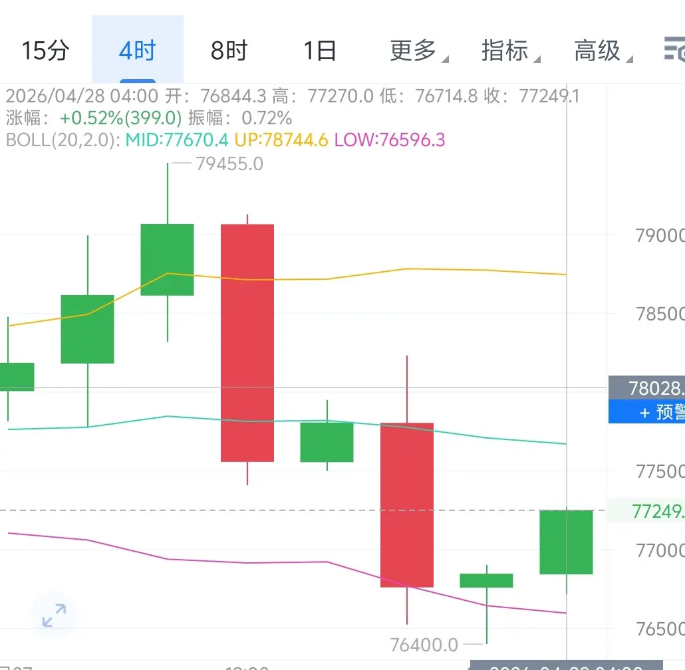Image resolution: width=685 pixels, height=670 pixels.
Task: Click the LOW:76596.3 value
Action: (390, 140)
